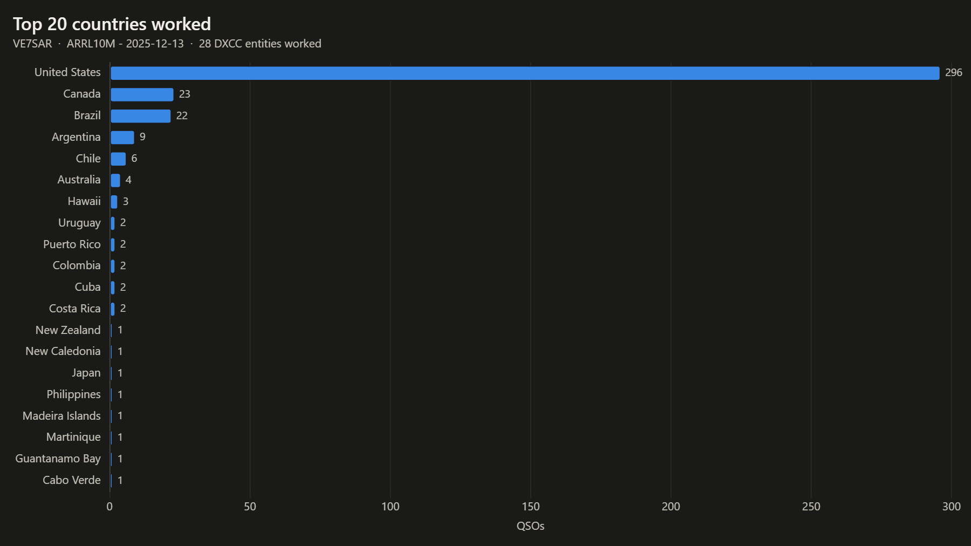Click the Brazil bar showing 22
This screenshot has width=971, height=546.
140,116
